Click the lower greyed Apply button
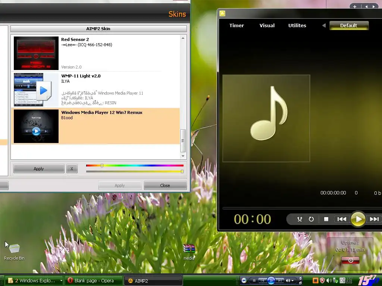382x286 pixels. pyautogui.click(x=120, y=185)
